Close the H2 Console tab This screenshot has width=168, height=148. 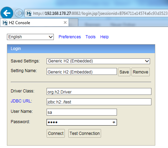pyautogui.click(x=65, y=22)
